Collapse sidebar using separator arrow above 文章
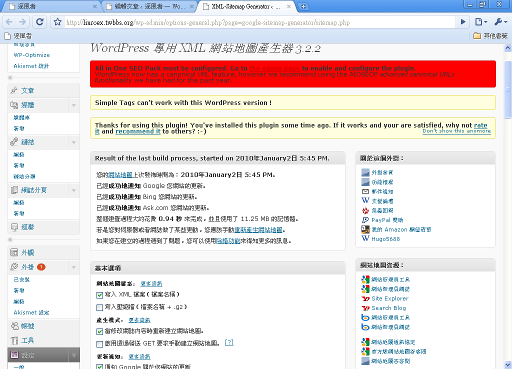Image resolution: width=512 pixels, height=369 pixels. pyautogui.click(x=10, y=77)
